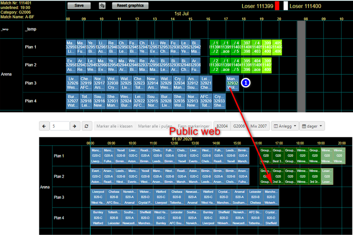Screen dimensions: 353x235
Task: Click Liverpool B20-C match in public web Plan 3
Action: 98,197
